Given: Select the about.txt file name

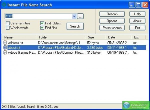Looking at the screenshot, I should coord(14,48).
